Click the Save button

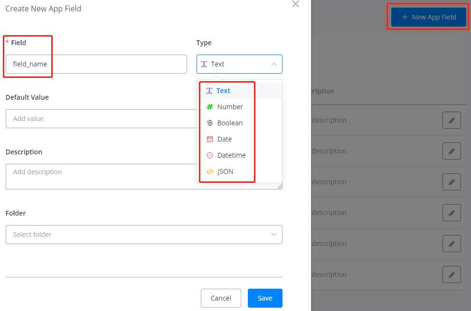[x=265, y=298]
